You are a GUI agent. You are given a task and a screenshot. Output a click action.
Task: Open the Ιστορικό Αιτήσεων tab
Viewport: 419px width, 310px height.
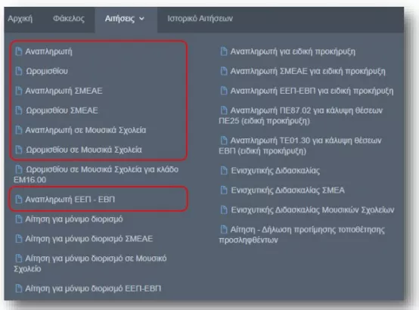(200, 18)
